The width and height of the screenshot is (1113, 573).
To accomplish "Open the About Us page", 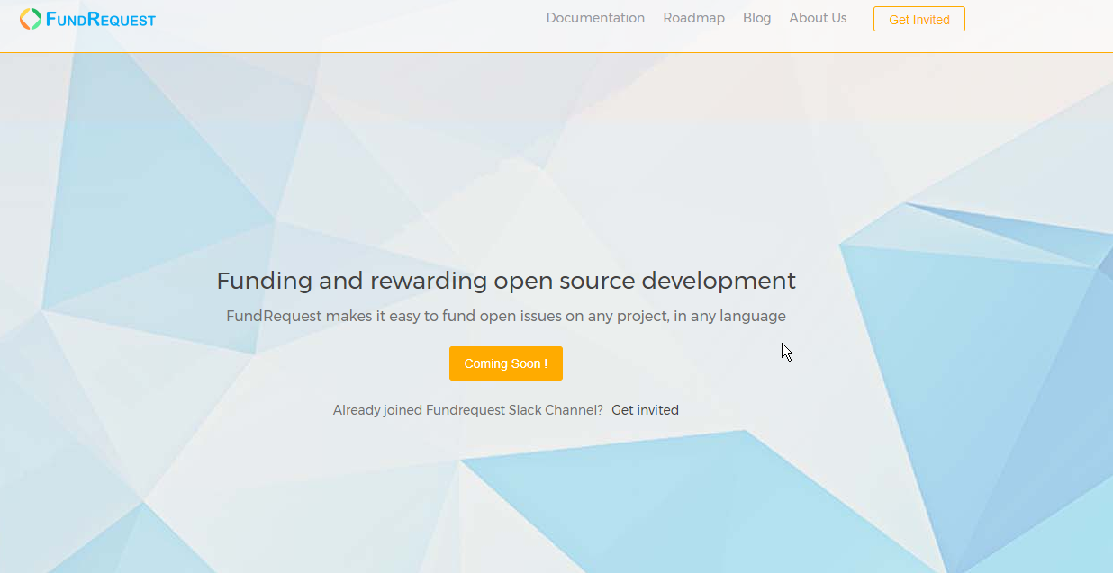I will coord(818,18).
